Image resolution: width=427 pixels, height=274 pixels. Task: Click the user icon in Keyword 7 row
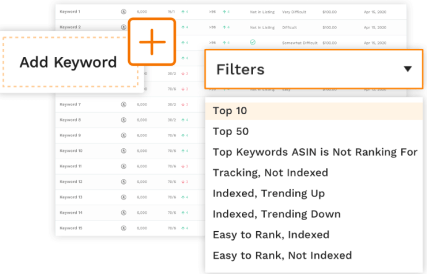[124, 104]
